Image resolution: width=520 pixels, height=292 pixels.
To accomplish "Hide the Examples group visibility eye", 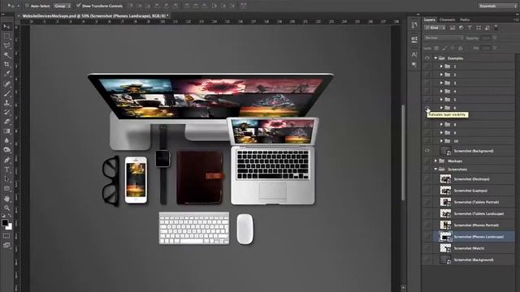I will tap(427, 58).
